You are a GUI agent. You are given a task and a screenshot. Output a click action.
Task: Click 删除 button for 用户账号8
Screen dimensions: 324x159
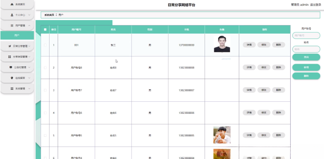(x=279, y=68)
